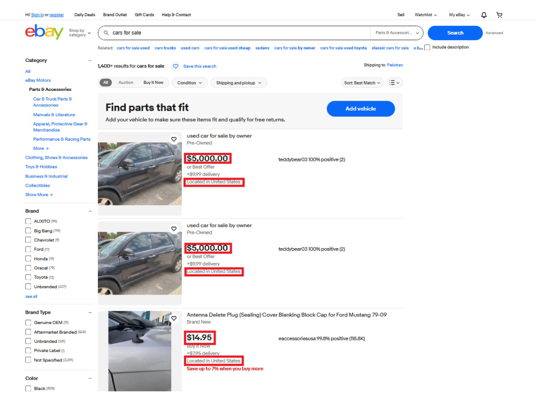Image resolution: width=535 pixels, height=401 pixels.
Task: Open the shopping cart icon
Action: 500,15
